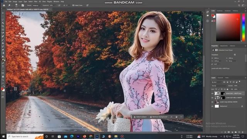This screenshot has width=247, height=139.
Task: Hide the Background layer
Action: (x=212, y=106)
